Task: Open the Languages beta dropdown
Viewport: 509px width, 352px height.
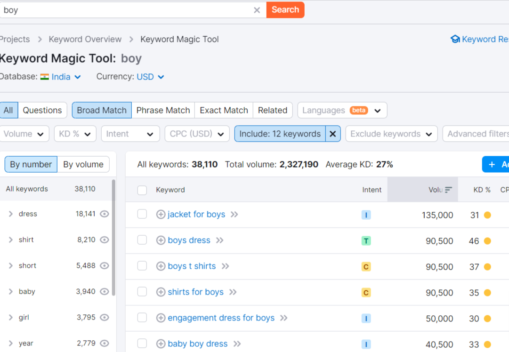Action: [342, 110]
